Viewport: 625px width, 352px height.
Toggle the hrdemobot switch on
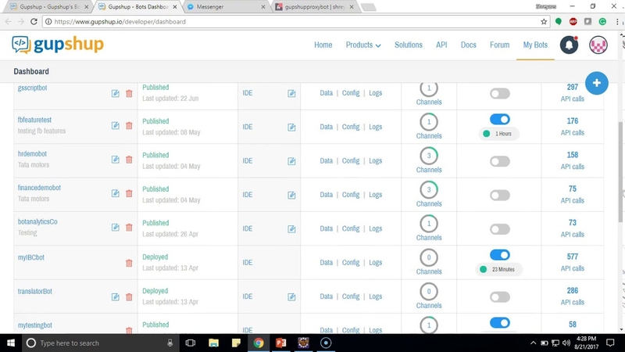(500, 161)
